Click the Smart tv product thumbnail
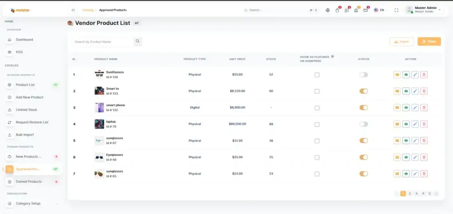 (99, 91)
